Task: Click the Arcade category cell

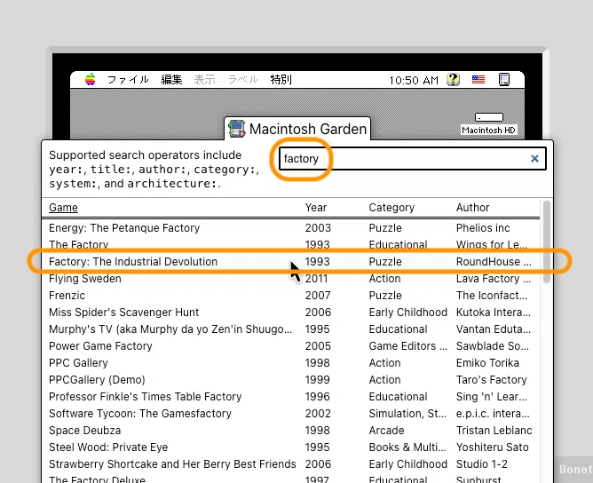Action: pyautogui.click(x=386, y=430)
